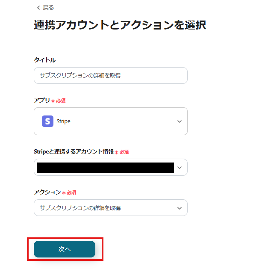
Task: Click the アクション field label
Action: pyautogui.click(x=47, y=192)
